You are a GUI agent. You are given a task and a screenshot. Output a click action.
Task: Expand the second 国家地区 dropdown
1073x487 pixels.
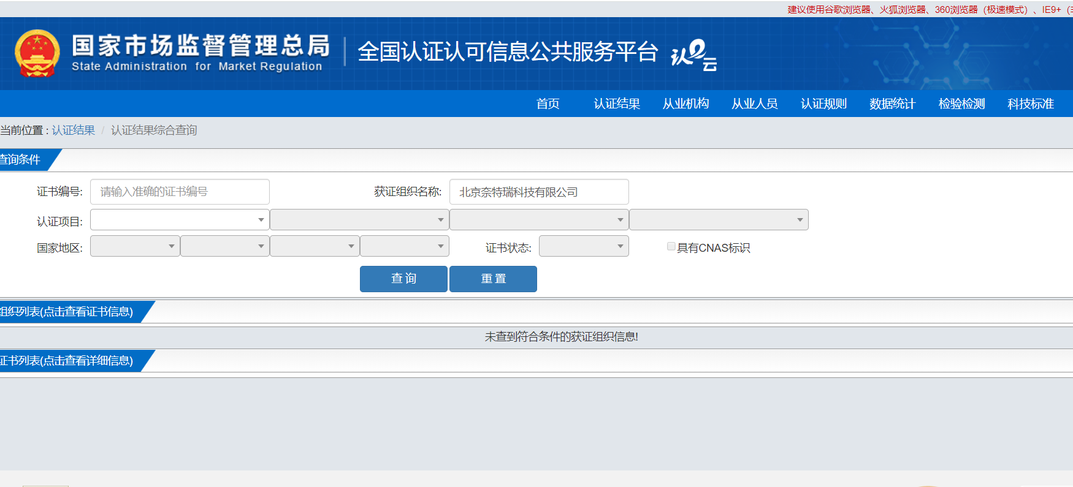coord(225,246)
